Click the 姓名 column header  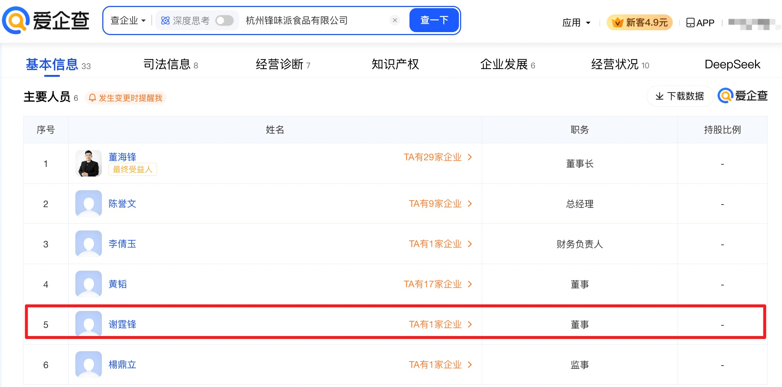[x=275, y=130]
